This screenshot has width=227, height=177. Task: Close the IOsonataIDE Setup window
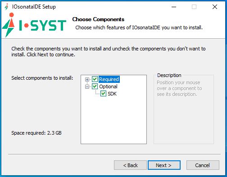point(215,7)
